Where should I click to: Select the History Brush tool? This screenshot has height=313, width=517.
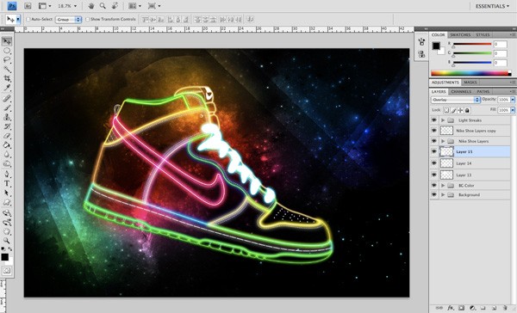click(7, 126)
